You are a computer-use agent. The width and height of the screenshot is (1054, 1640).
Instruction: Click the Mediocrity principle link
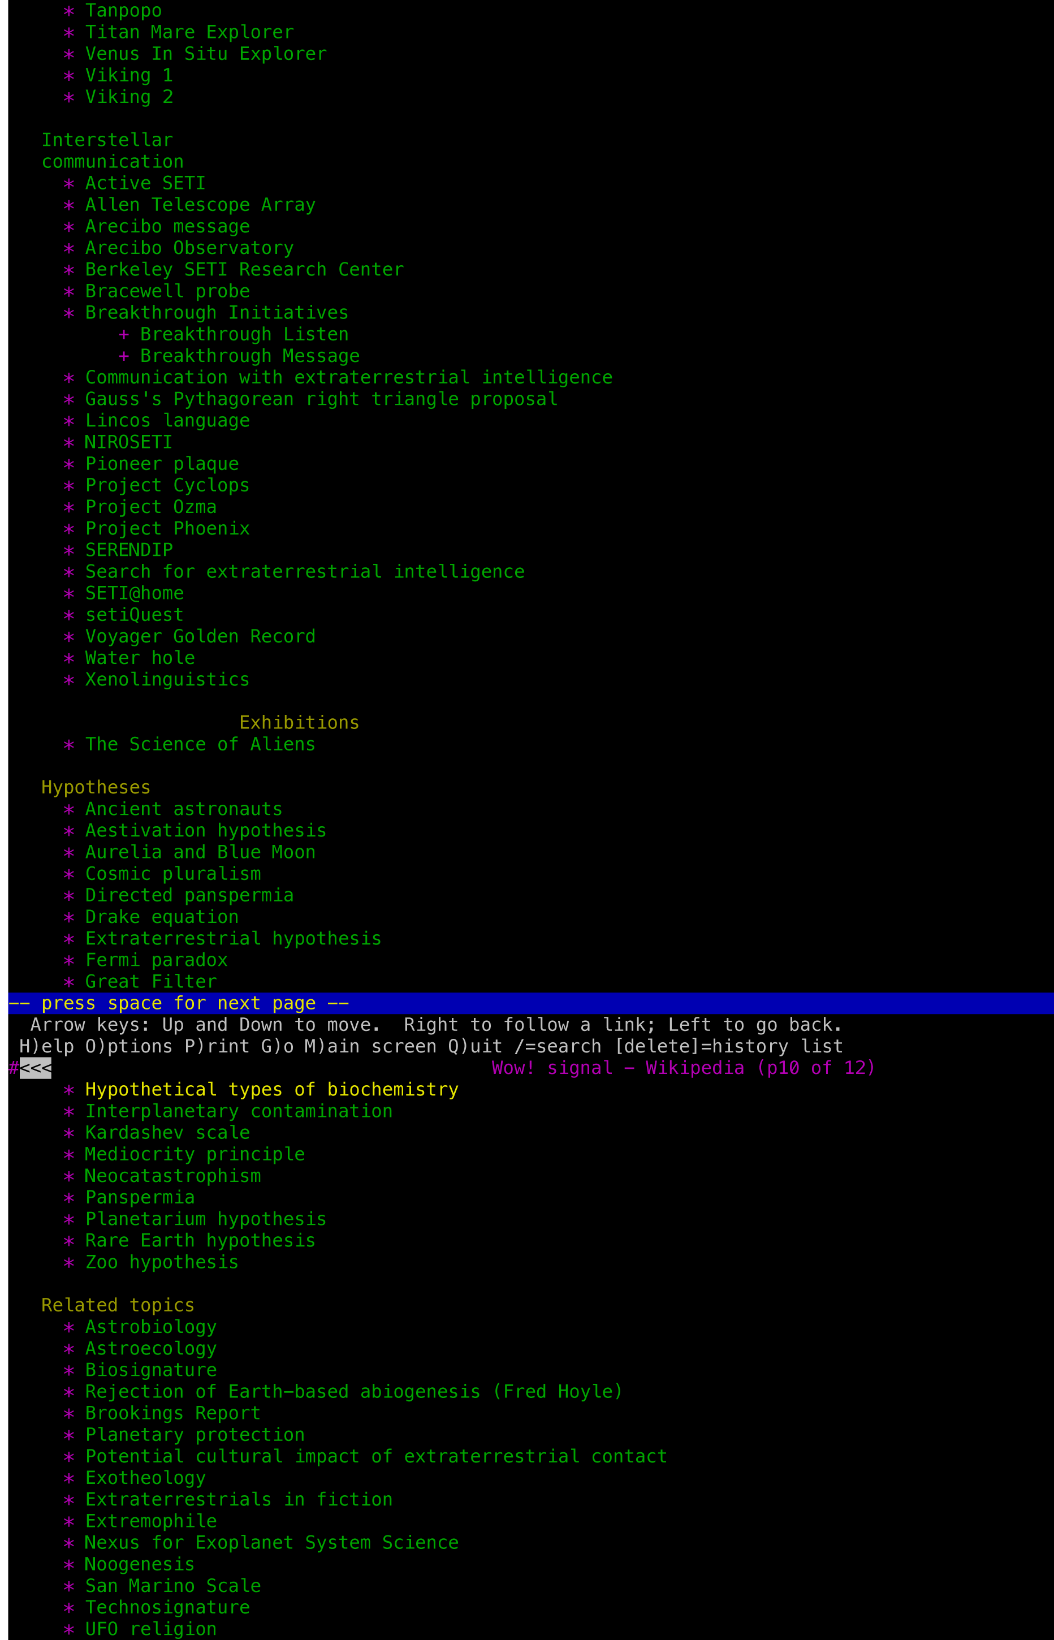(195, 1154)
